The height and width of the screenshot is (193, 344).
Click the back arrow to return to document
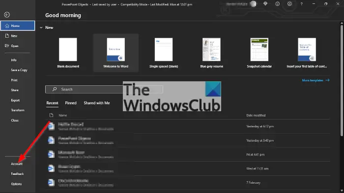pyautogui.click(x=7, y=15)
